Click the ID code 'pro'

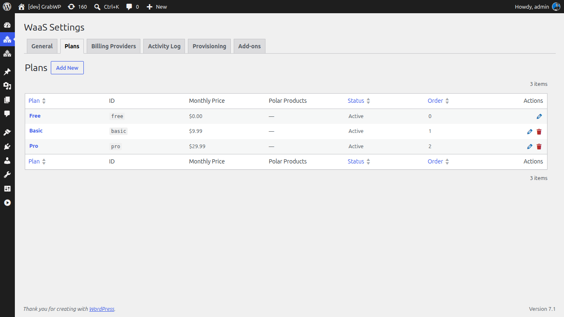pyautogui.click(x=116, y=147)
